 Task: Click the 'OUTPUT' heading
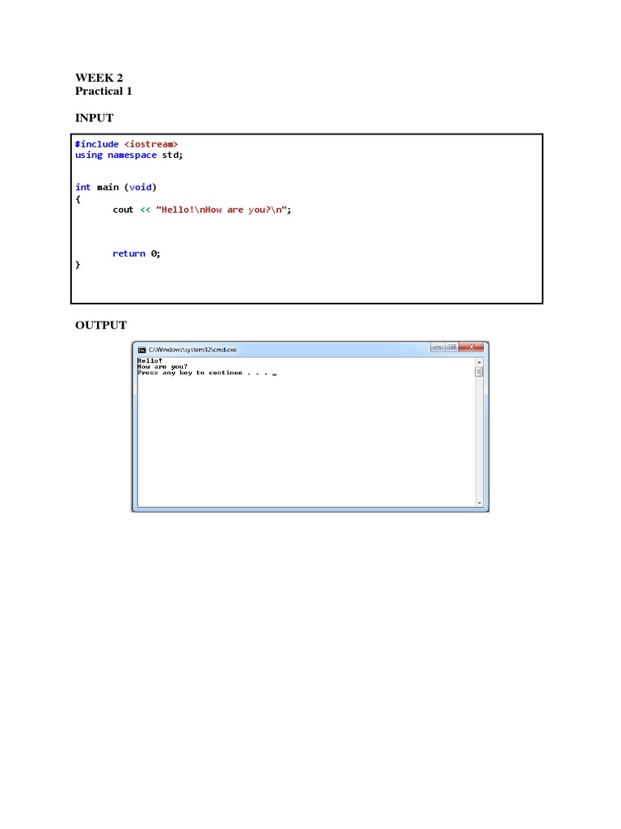click(x=101, y=325)
